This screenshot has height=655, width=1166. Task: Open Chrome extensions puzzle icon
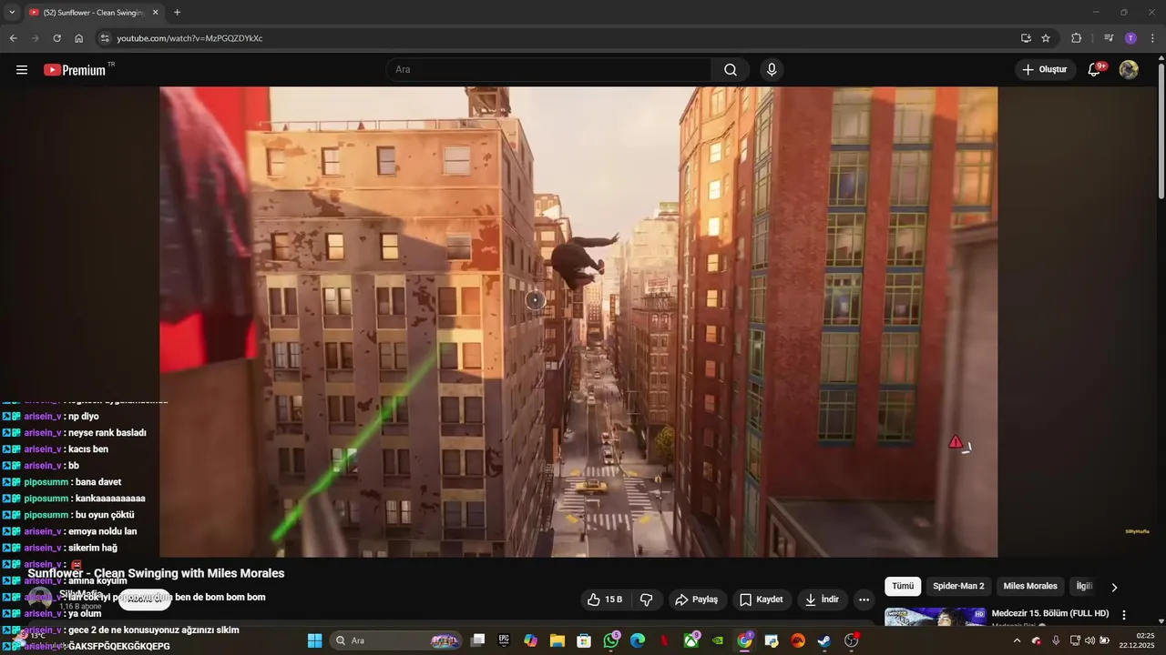coord(1076,38)
